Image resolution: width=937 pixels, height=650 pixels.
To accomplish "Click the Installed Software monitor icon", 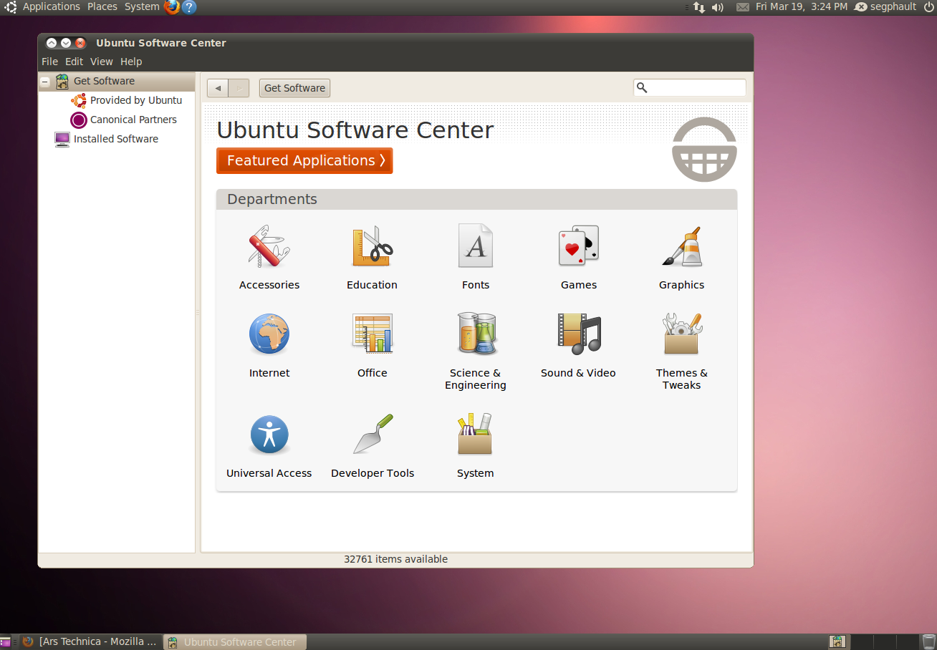I will coord(62,139).
